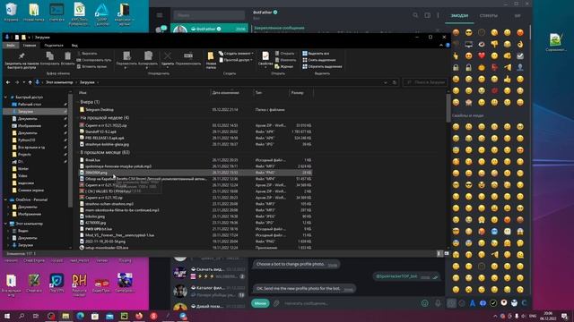Viewport: 574px width, 322px height.
Task: Select Python310 folder in sidebar
Action: click(26, 140)
